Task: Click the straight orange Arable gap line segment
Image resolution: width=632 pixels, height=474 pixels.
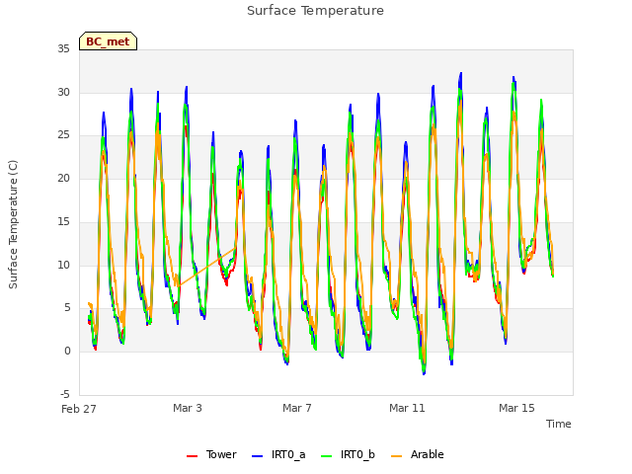Action: [x=206, y=267]
